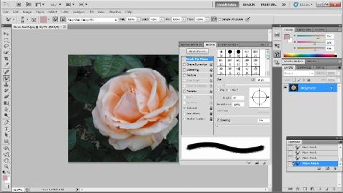Enable airbrush mode in options bar

(214, 20)
